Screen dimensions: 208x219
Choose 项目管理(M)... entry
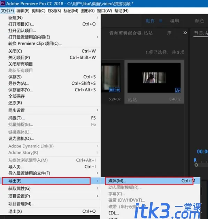coord(51,204)
